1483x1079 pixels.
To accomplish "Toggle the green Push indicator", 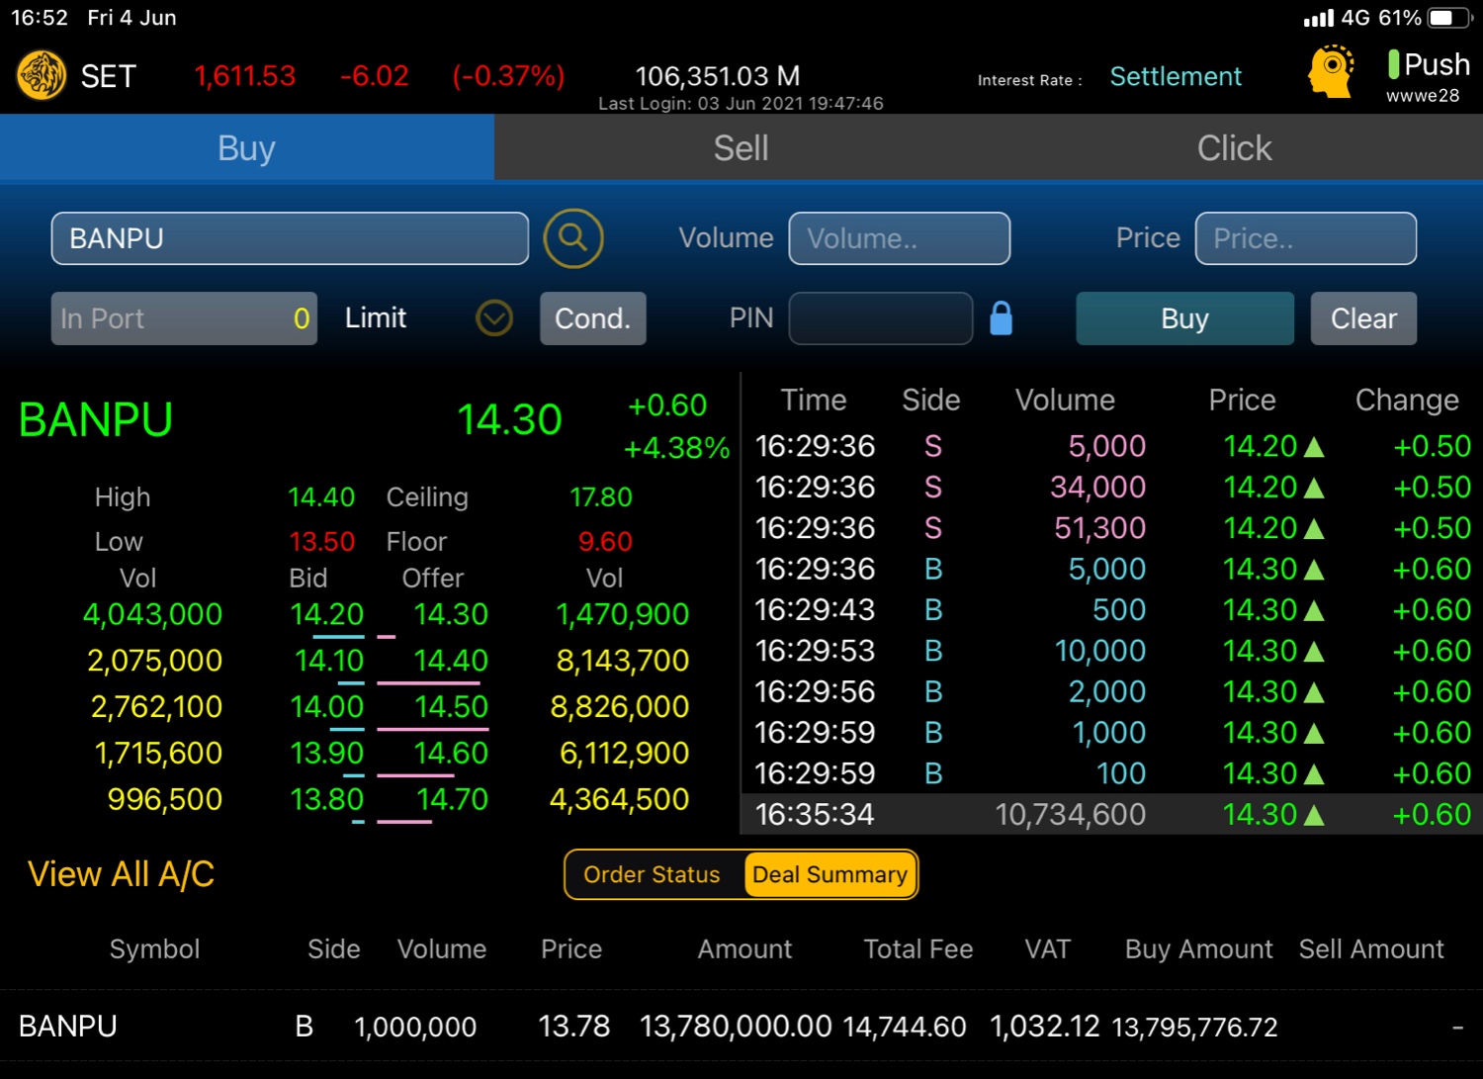I will tap(1393, 64).
